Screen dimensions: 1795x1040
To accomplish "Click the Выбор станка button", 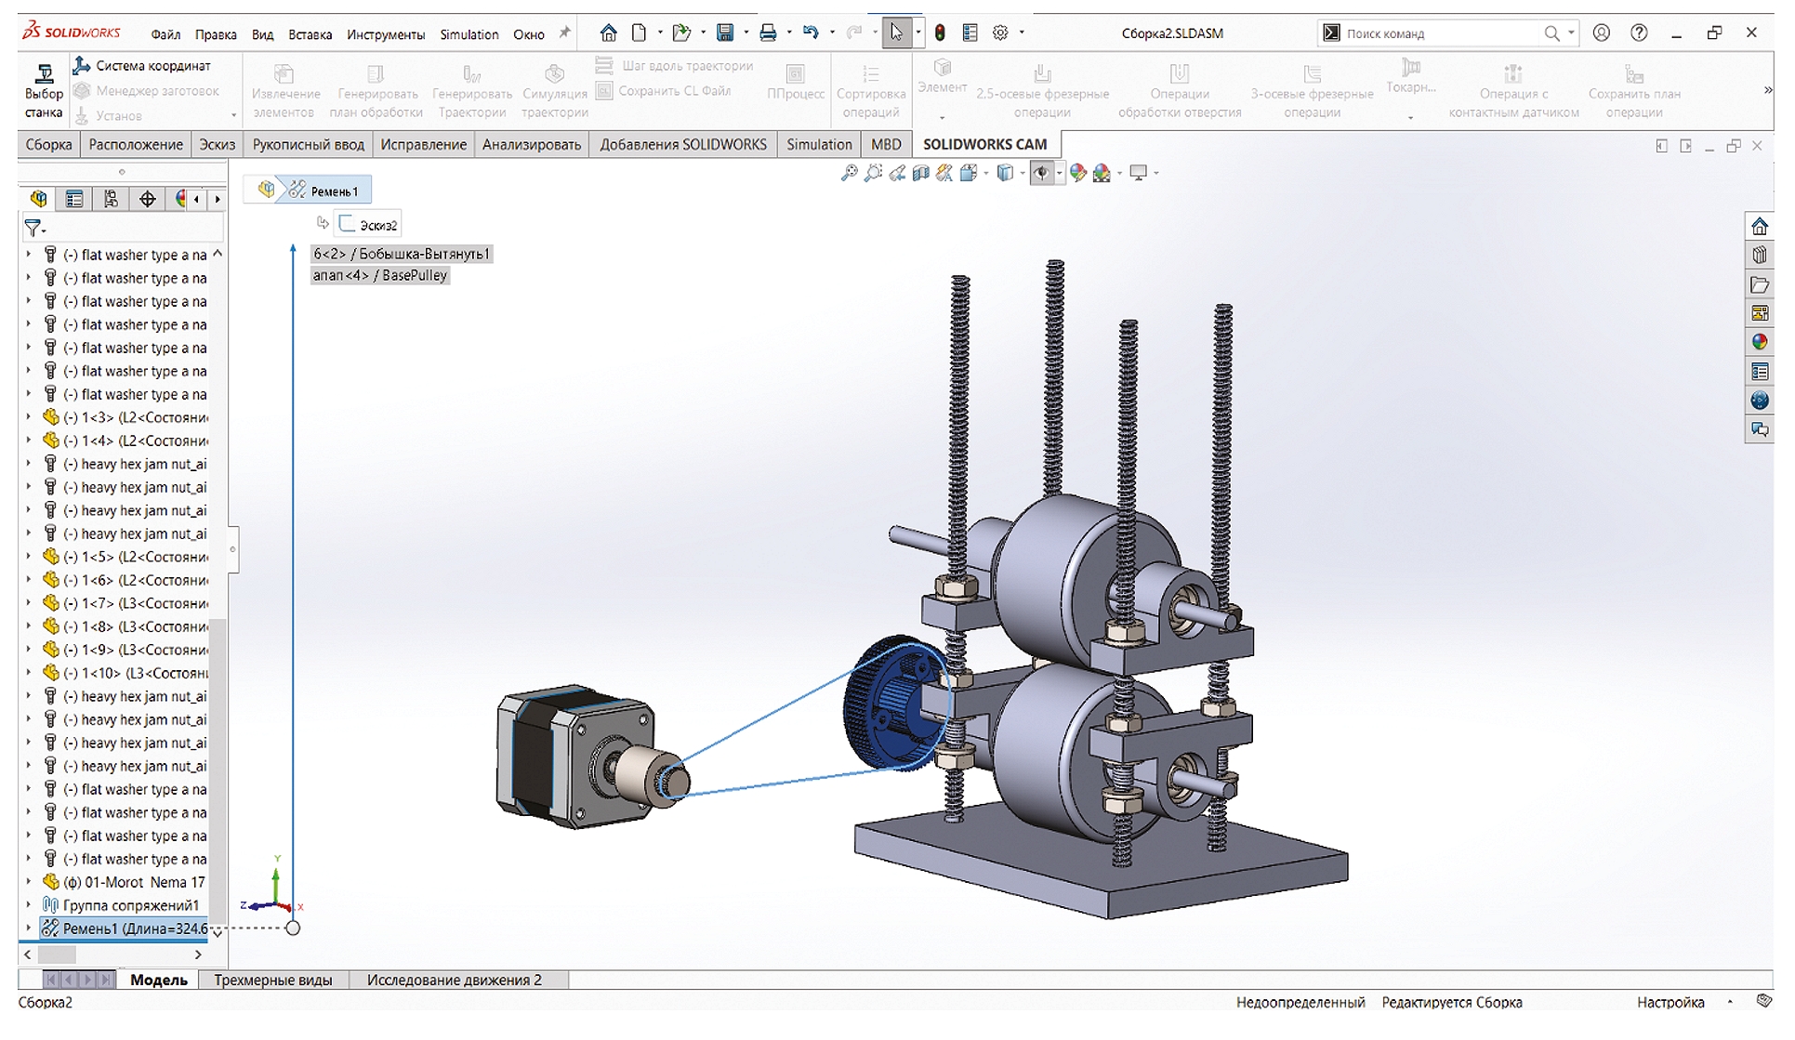I will click(x=44, y=93).
